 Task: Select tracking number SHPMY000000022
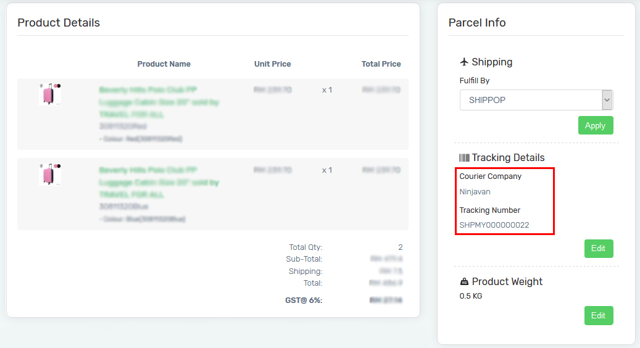pyautogui.click(x=494, y=225)
